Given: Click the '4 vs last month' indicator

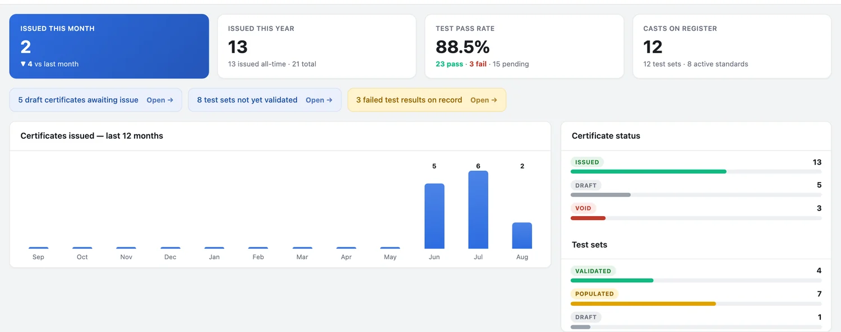Looking at the screenshot, I should click(x=49, y=64).
